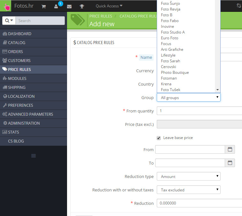
Task: Click the sidebar collapse hamburger icon
Action: point(34,156)
